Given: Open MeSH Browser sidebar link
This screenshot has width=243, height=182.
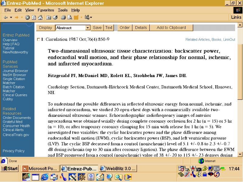Looking at the screenshot, I should pyautogui.click(x=14, y=75).
